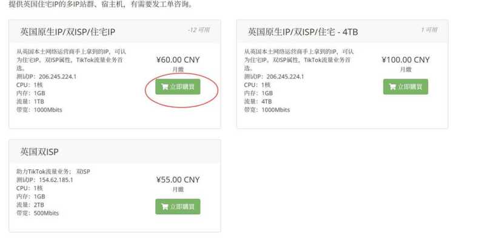This screenshot has height=244, width=485.
Task: Click the -12 可用 availability label
Action: coord(199,30)
